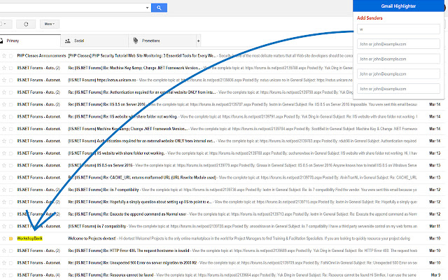Star the WorkshopBank welcome email

4,238
